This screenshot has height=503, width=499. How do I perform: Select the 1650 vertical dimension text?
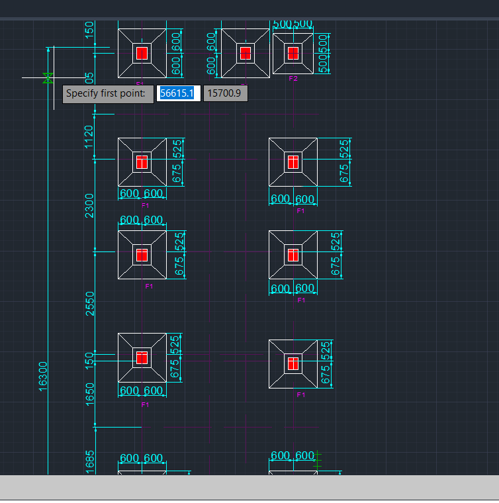point(90,394)
